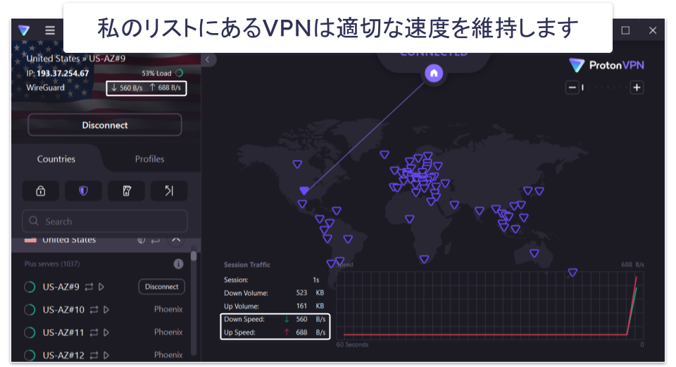This screenshot has height=367, width=676.
Task: Click the US-AZ#11 P2P icon
Action: tap(94, 332)
